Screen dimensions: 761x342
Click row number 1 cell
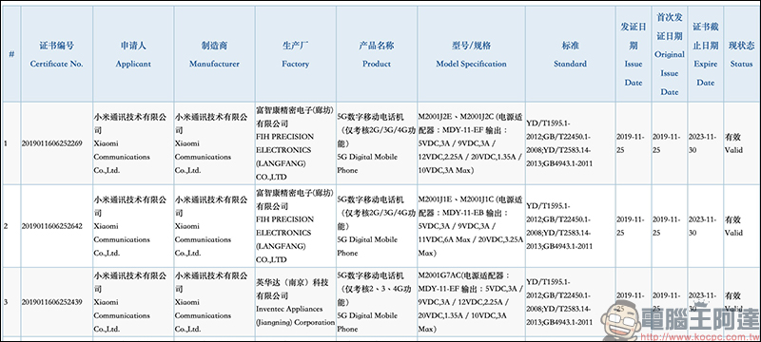coord(11,143)
